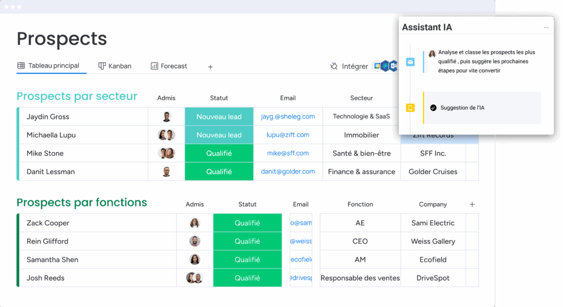Open the Kanban view tab
The height and width of the screenshot is (307, 563).
tap(115, 66)
